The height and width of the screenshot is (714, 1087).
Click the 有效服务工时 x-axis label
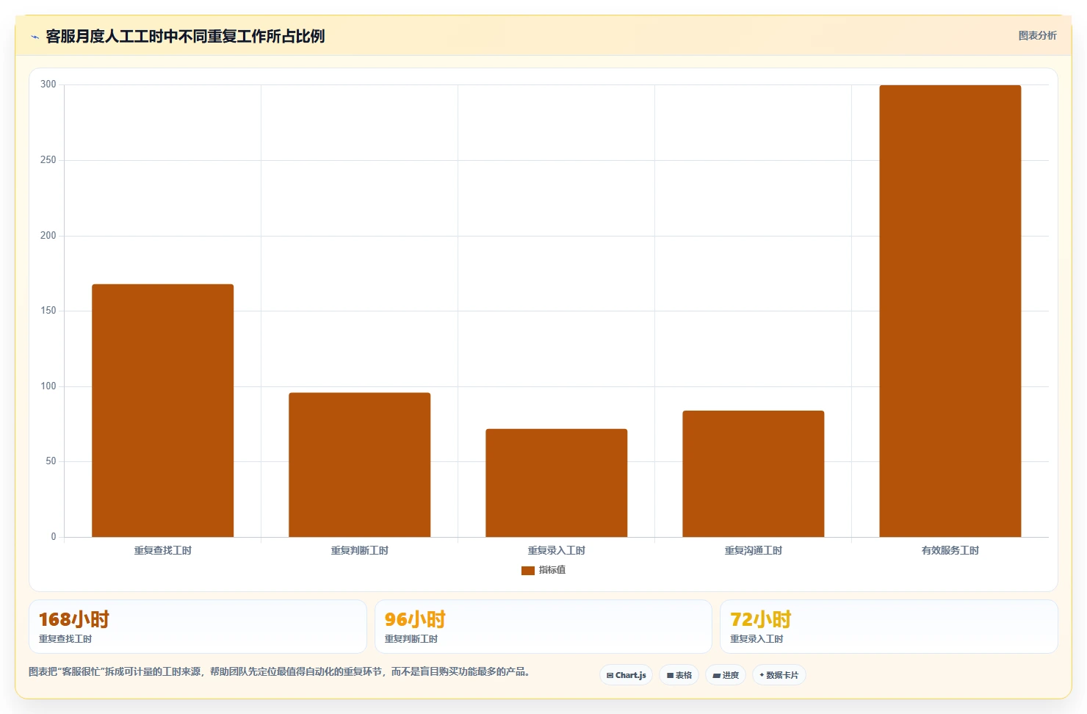(950, 550)
